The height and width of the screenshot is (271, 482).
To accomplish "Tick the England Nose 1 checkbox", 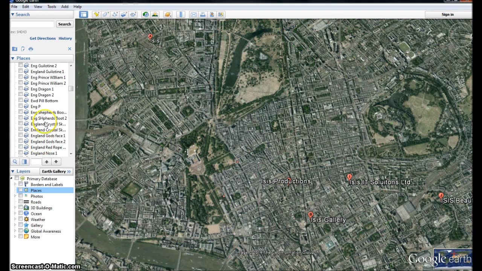I will [21, 153].
